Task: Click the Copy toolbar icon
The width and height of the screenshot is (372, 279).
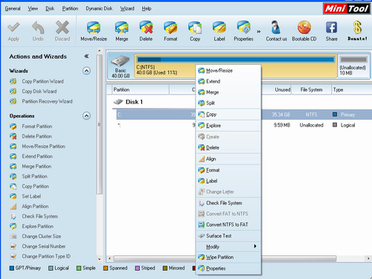Action: (195, 28)
